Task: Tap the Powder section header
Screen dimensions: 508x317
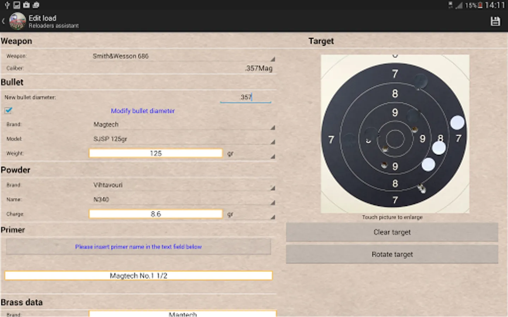Action: (x=16, y=170)
